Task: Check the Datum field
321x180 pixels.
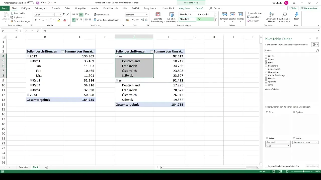Action: click(x=266, y=59)
